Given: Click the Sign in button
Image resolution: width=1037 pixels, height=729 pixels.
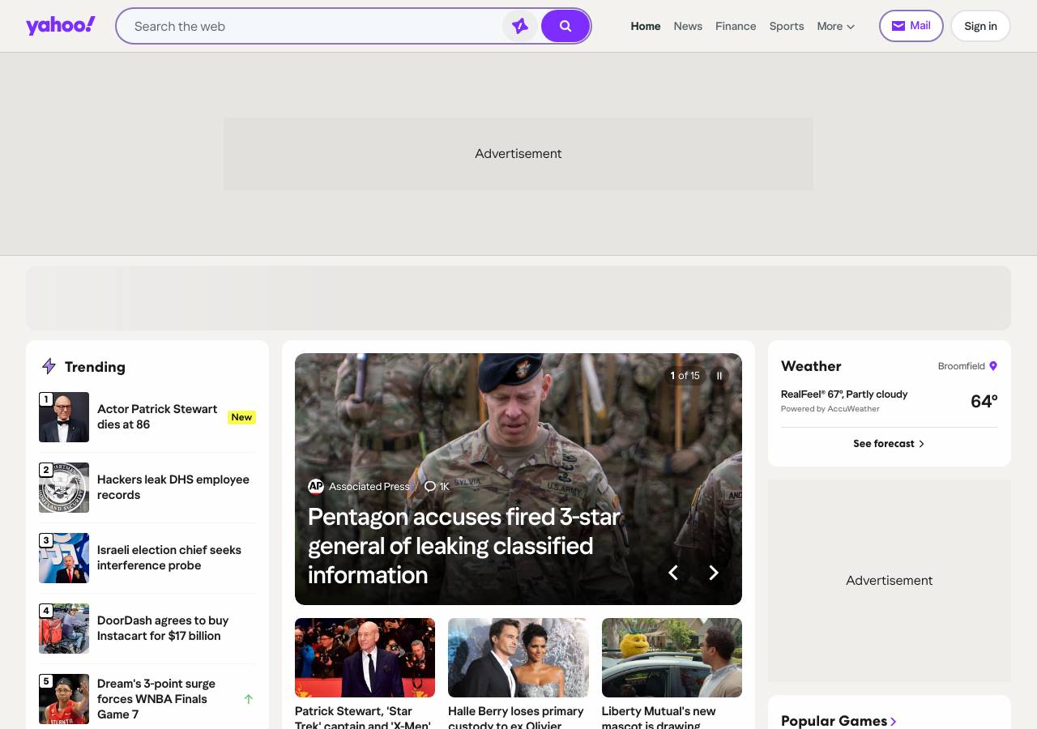Looking at the screenshot, I should point(980,26).
